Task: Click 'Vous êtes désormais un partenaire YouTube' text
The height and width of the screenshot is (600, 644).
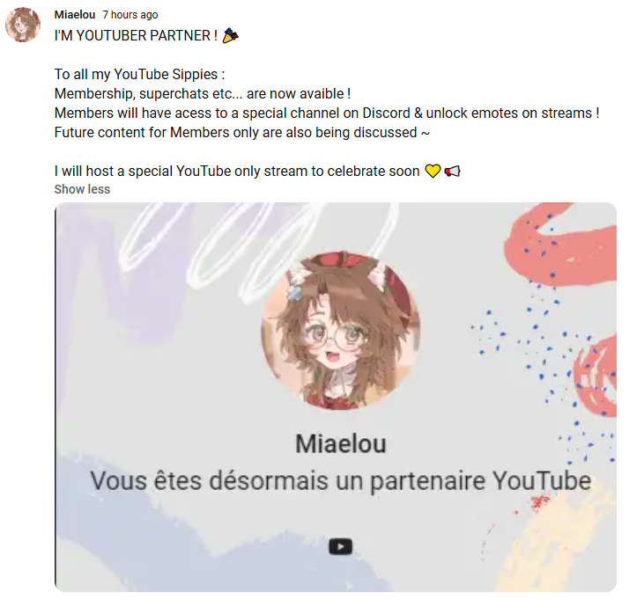Action: (340, 480)
